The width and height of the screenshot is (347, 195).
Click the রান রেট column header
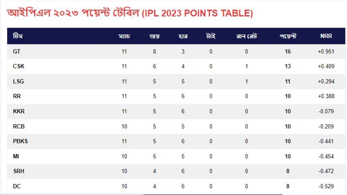(247, 36)
